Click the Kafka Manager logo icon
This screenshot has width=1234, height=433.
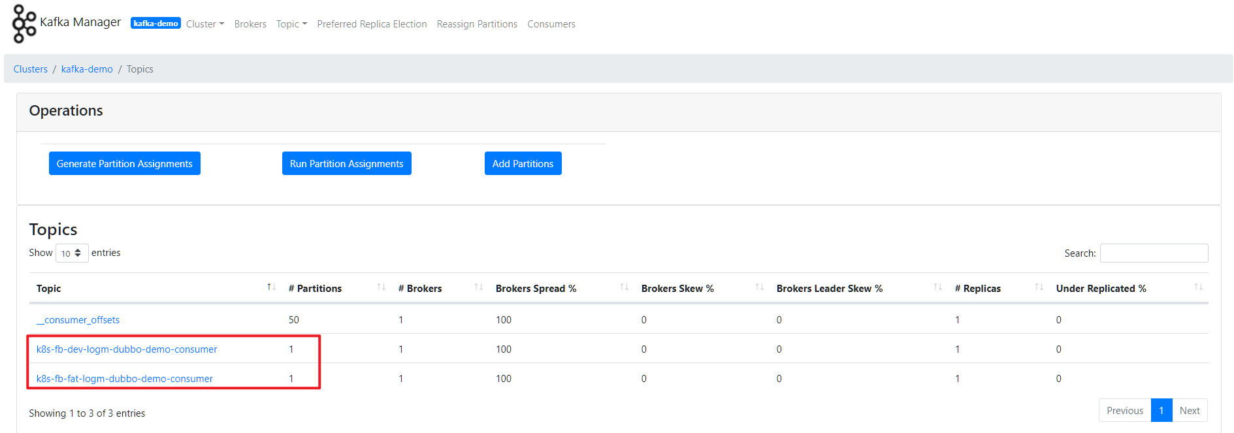pos(24,24)
